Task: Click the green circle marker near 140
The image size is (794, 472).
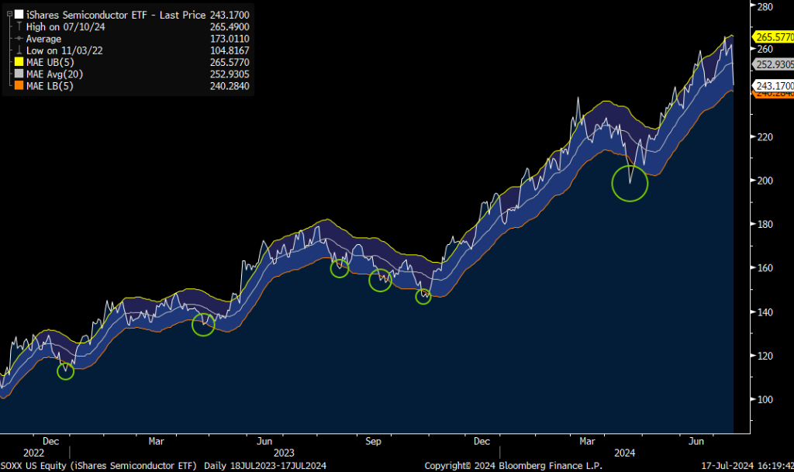Action: (203, 325)
